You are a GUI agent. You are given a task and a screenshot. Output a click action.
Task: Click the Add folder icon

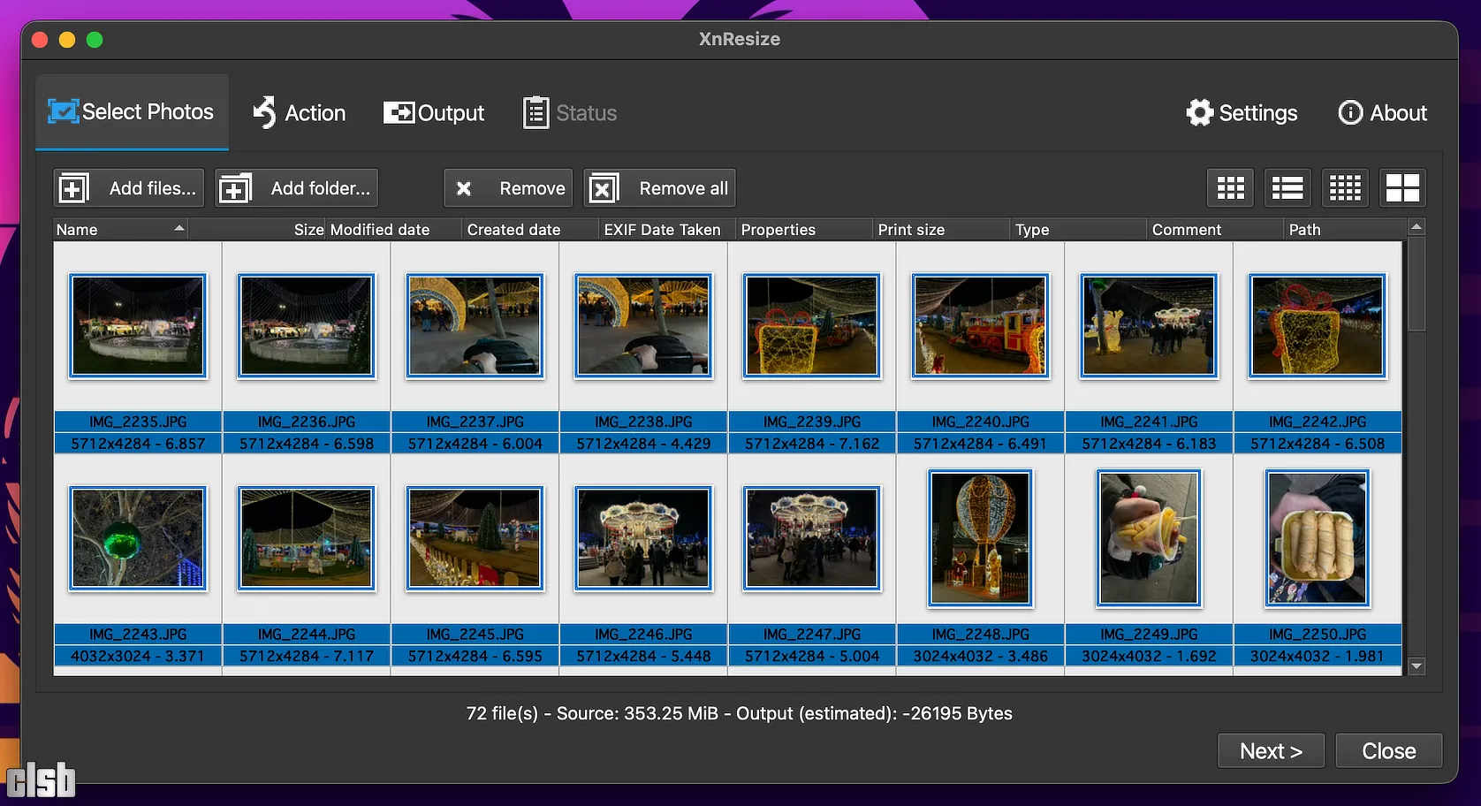235,188
